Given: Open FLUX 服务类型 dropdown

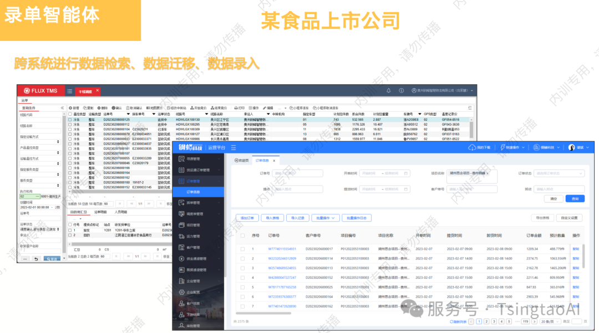Looking at the screenshot, I should tap(40, 186).
